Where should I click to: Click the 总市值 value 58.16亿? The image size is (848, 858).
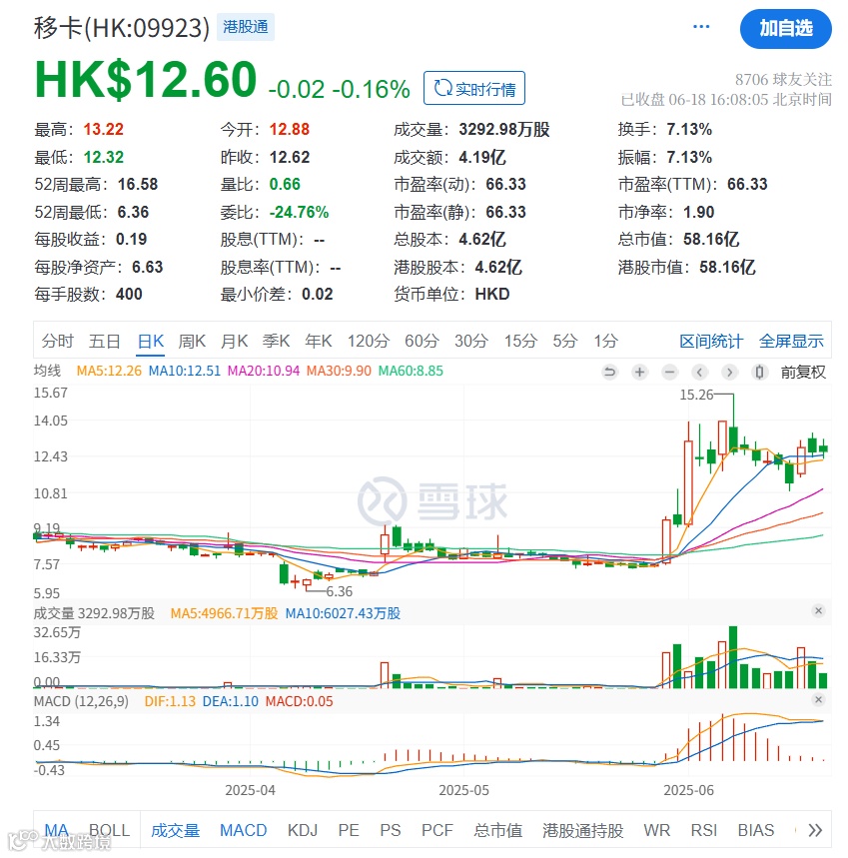(x=711, y=240)
